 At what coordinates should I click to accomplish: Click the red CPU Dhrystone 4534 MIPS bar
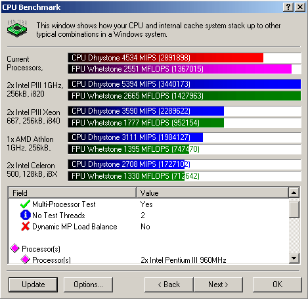click(x=165, y=58)
